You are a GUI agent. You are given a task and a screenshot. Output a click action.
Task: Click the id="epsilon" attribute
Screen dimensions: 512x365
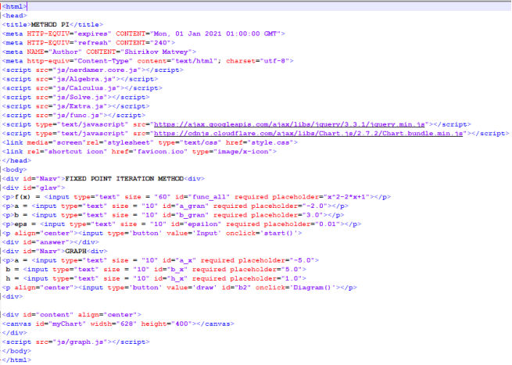[x=196, y=224]
